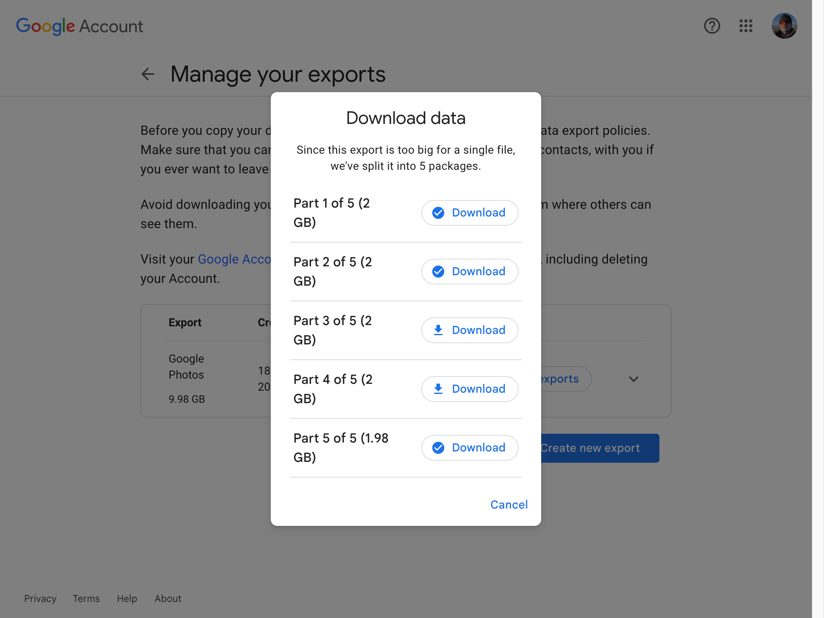Go back using the back arrow

click(x=148, y=74)
